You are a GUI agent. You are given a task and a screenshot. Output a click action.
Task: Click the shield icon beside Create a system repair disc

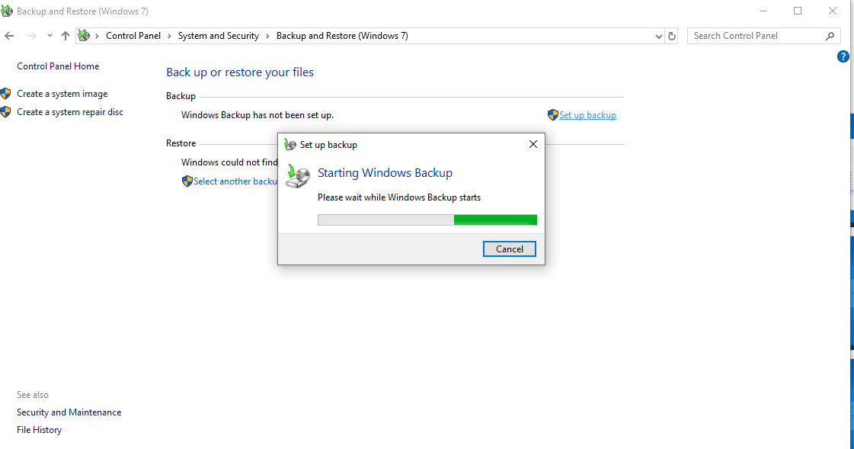point(6,112)
